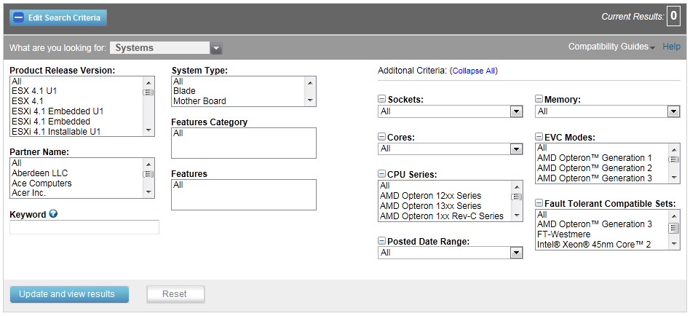Click into the Keyword text field
This screenshot has width=690, height=316.
pos(84,227)
